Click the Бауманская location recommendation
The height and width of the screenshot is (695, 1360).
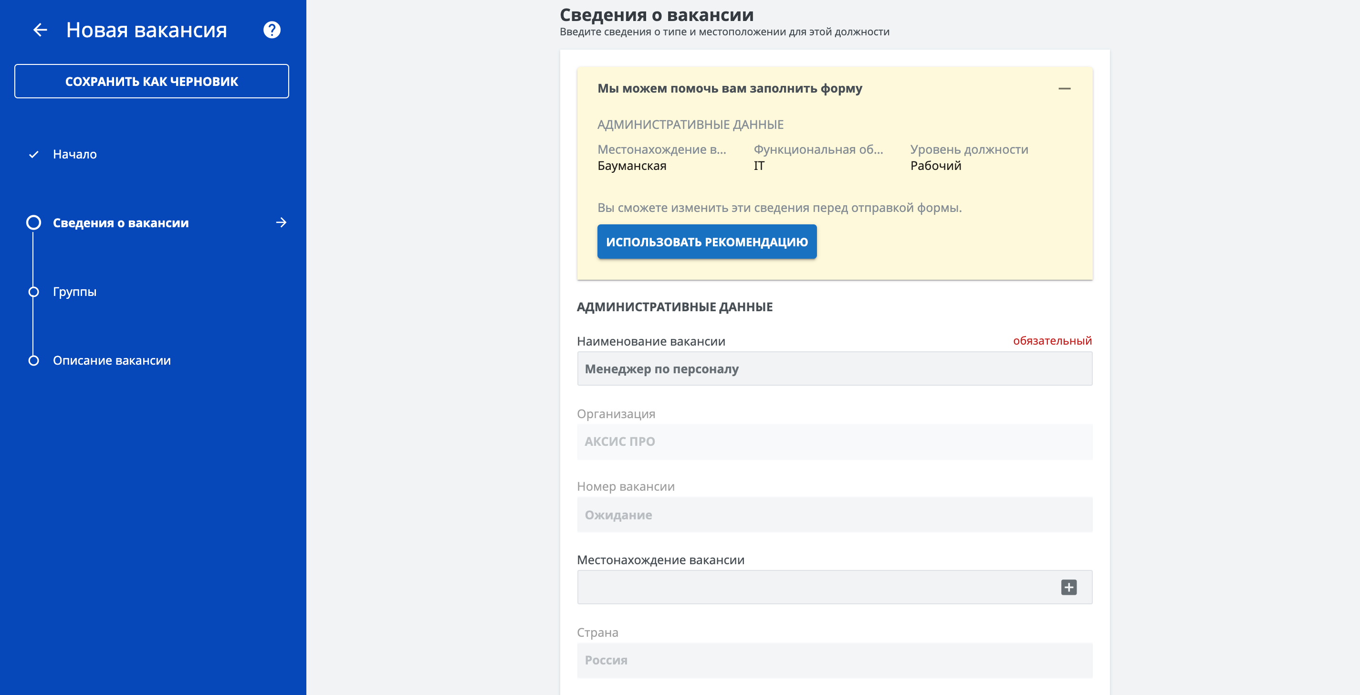pyautogui.click(x=632, y=165)
